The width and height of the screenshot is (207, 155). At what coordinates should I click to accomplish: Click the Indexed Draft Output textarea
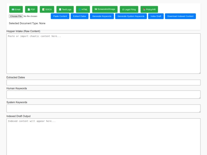click(x=103, y=137)
